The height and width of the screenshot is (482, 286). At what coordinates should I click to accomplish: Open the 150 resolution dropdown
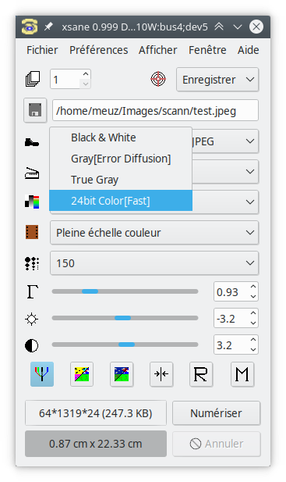point(154,263)
